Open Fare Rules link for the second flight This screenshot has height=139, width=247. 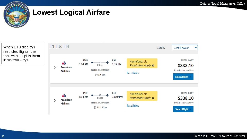click(133, 106)
